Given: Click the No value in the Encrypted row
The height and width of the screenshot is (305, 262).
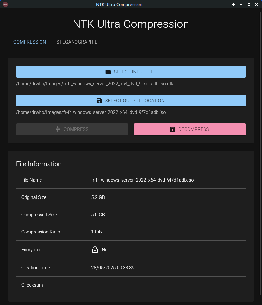Looking at the screenshot, I should [105, 250].
